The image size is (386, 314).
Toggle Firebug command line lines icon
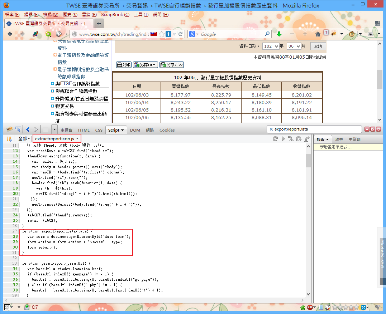pyautogui.click(x=46, y=129)
